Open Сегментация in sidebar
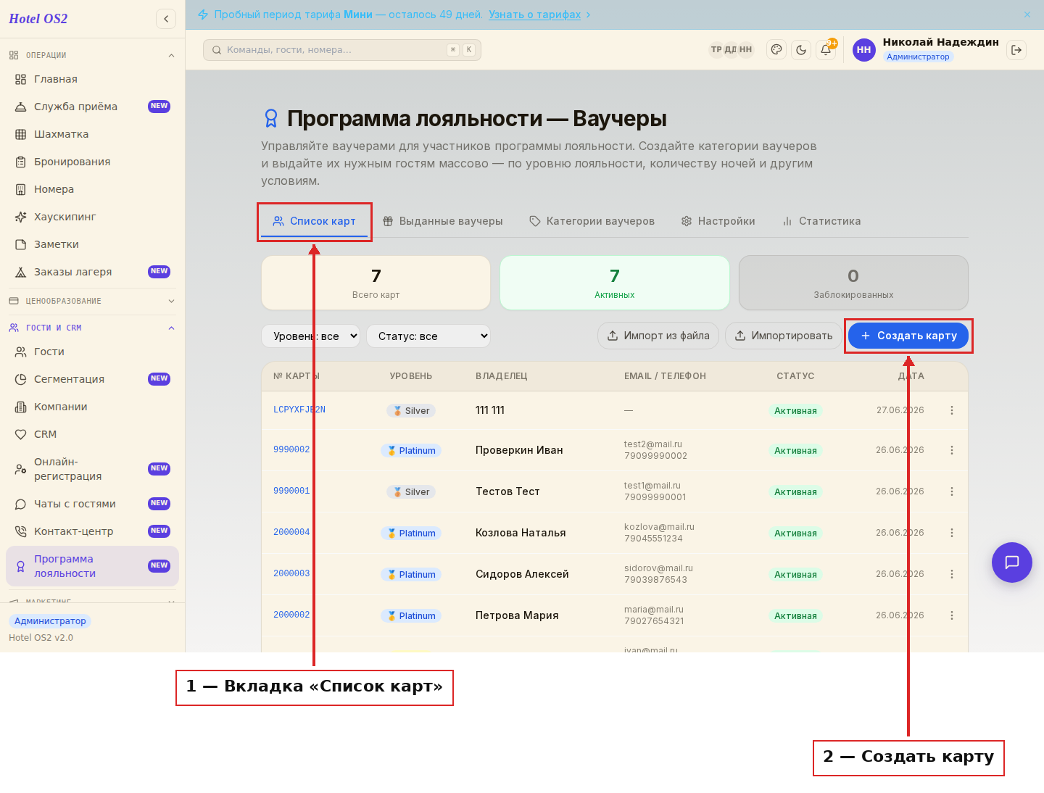The image size is (1044, 793). coord(92,379)
